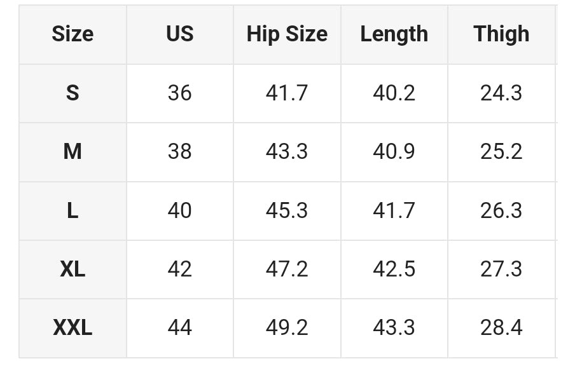Click the M size row label
Viewport: 575px width, 368px height.
click(x=73, y=152)
